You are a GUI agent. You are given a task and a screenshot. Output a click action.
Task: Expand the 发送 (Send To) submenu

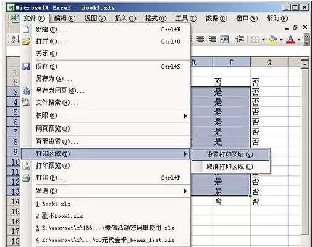pyautogui.click(x=106, y=191)
